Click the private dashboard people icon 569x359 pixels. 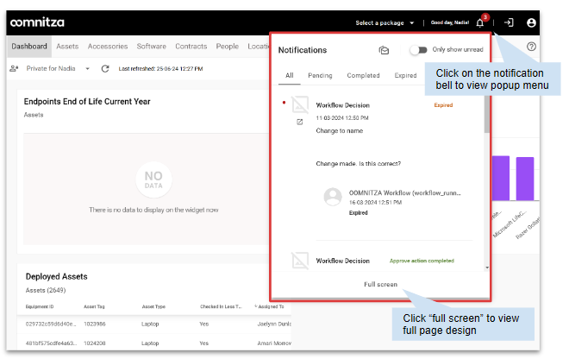pos(14,68)
